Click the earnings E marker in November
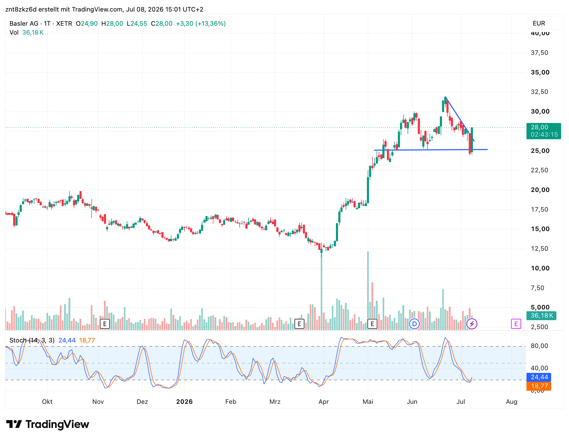Screen dimensions: 569x440 pyautogui.click(x=105, y=324)
